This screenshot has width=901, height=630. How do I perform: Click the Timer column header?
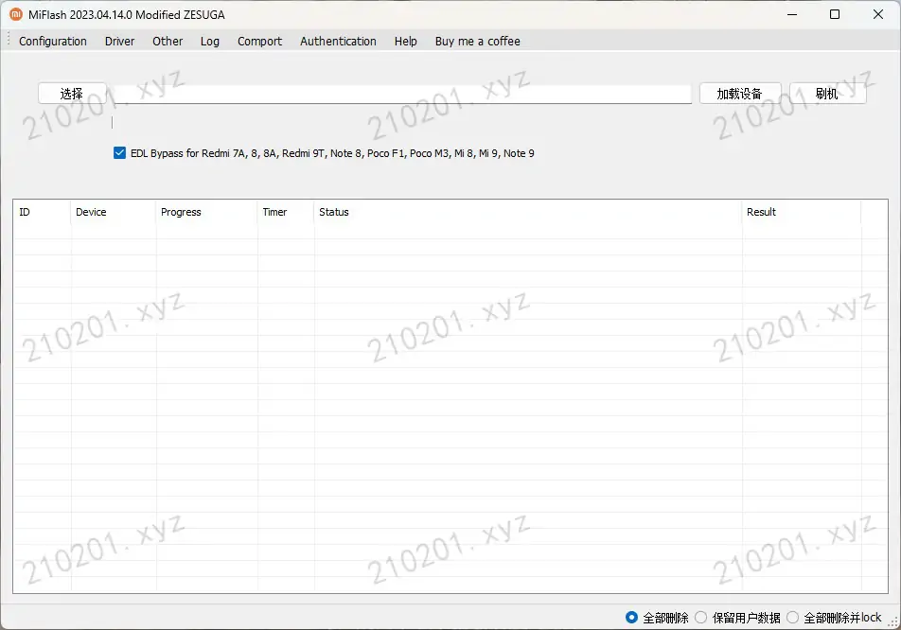[x=286, y=212]
